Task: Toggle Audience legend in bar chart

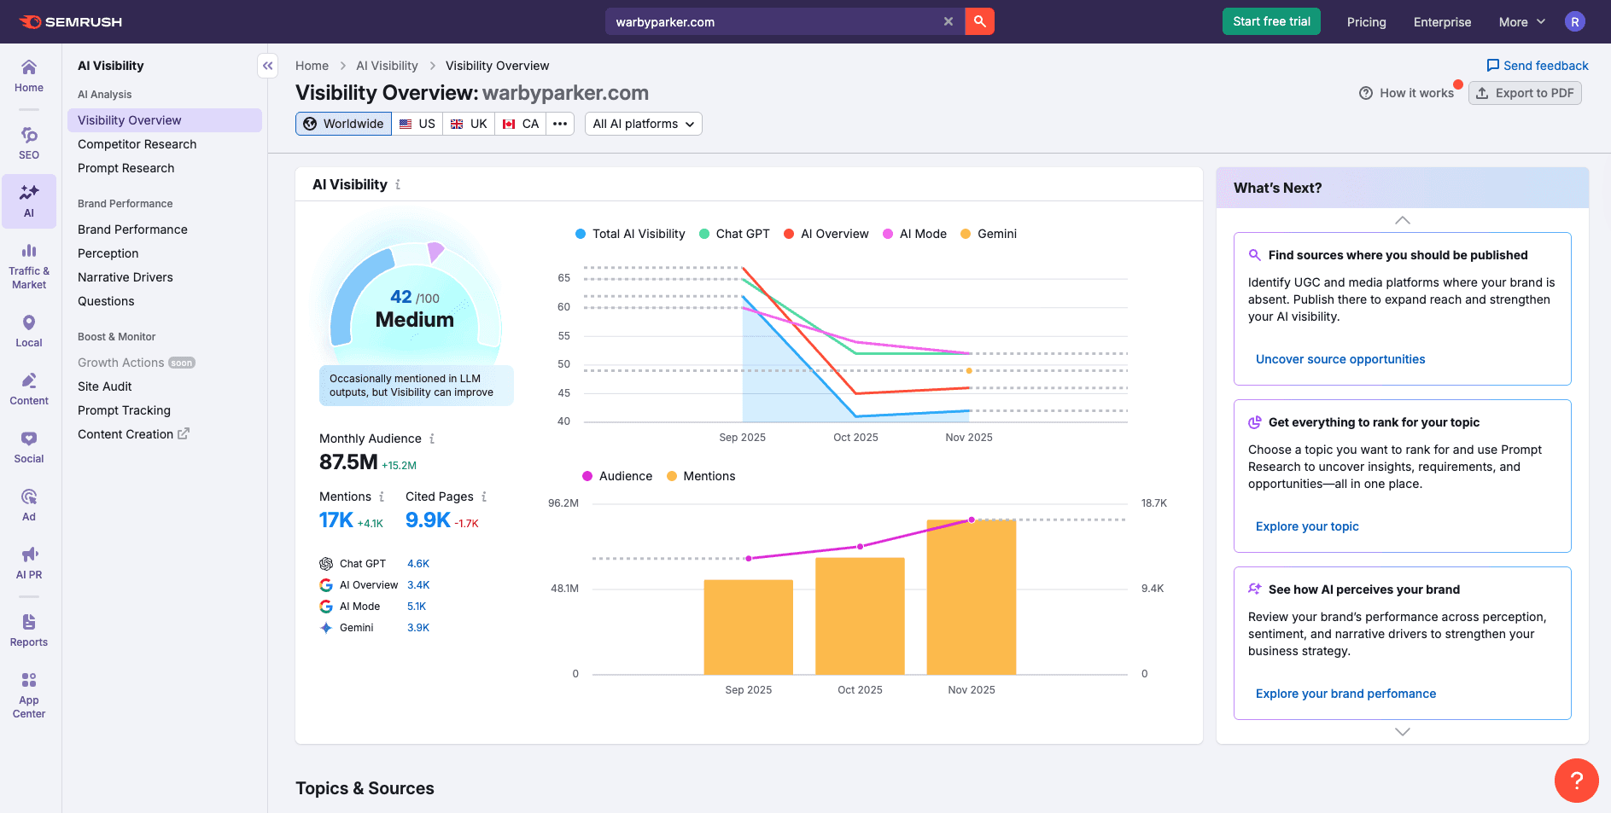Action: click(617, 476)
